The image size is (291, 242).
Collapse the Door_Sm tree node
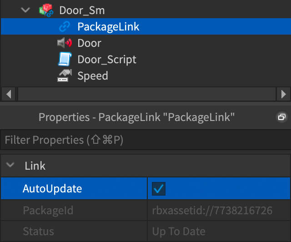25,10
